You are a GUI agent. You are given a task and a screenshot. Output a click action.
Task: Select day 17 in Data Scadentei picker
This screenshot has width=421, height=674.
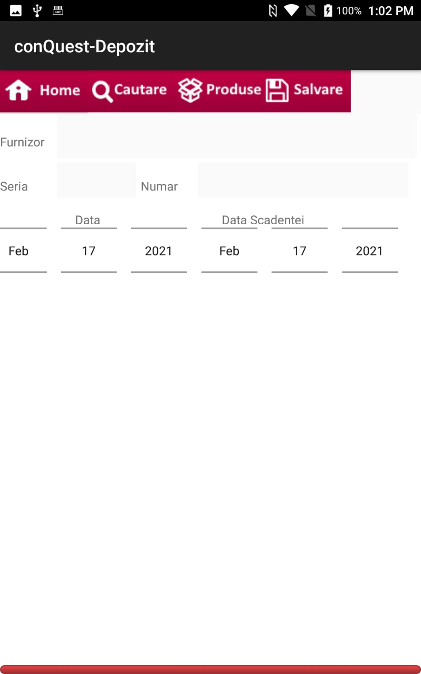click(300, 251)
